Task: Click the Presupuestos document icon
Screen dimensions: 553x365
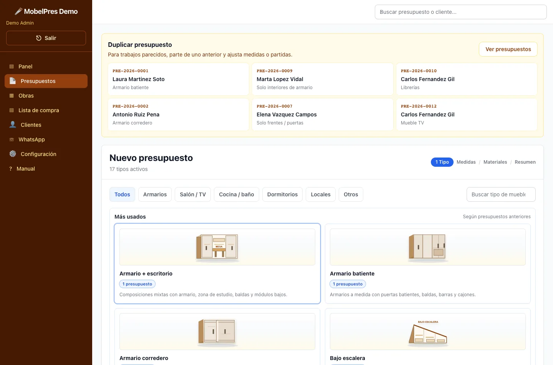Action: click(x=13, y=81)
